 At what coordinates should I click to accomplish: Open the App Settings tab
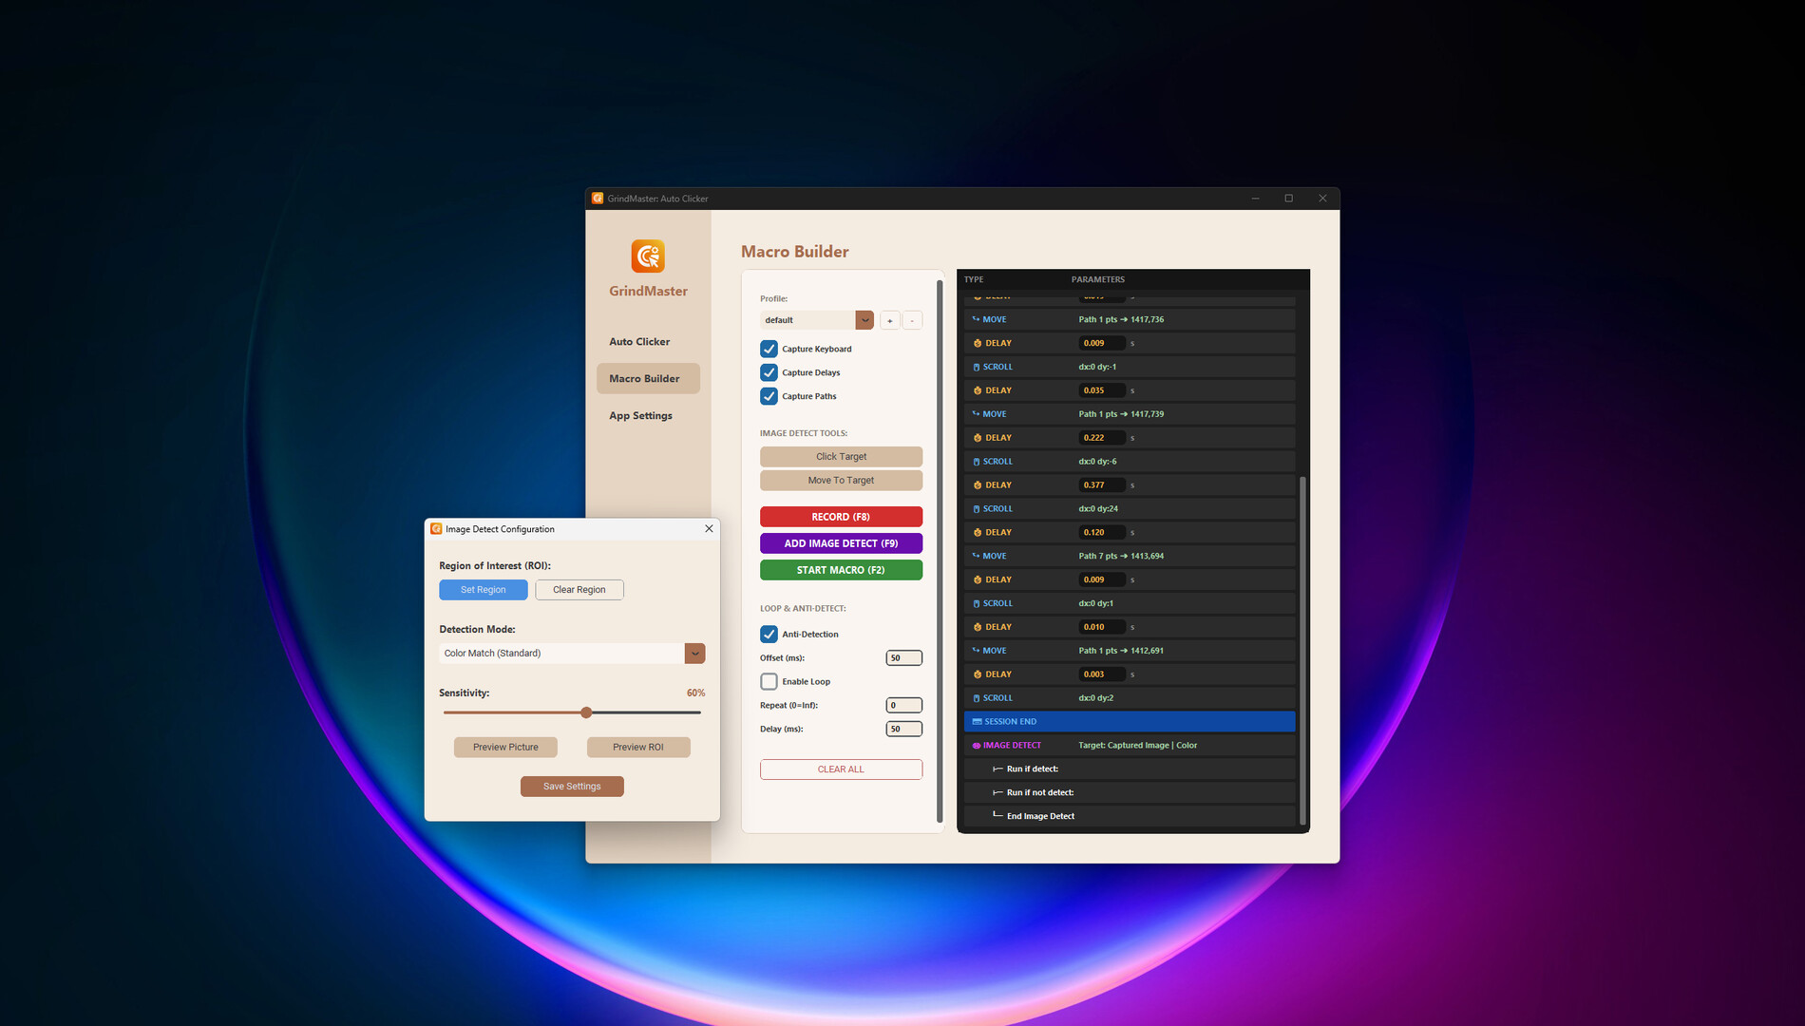(640, 416)
